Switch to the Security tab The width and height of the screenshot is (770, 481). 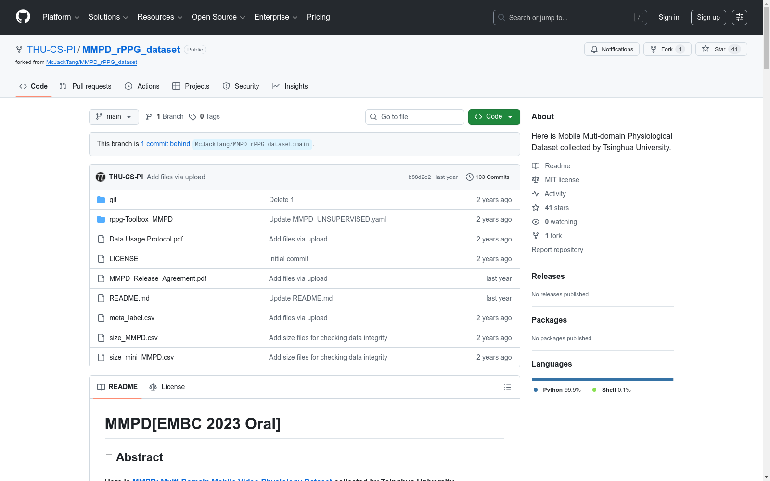241,86
